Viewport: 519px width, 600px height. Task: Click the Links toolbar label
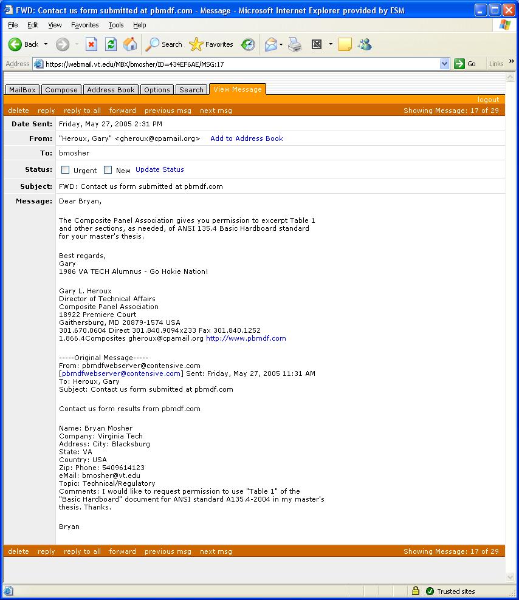pyautogui.click(x=496, y=64)
